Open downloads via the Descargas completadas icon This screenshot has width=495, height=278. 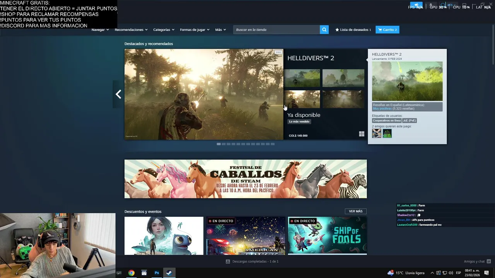point(228,261)
